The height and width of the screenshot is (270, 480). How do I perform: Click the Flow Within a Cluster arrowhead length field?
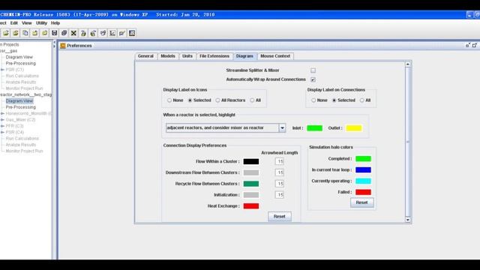coord(280,161)
